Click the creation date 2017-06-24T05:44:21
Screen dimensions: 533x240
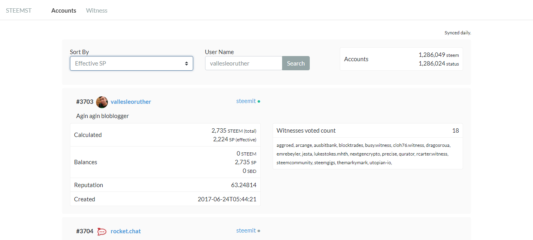click(x=227, y=199)
